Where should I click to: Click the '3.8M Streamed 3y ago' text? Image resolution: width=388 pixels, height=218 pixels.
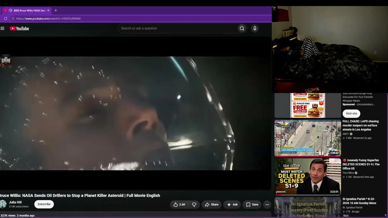click(x=357, y=138)
